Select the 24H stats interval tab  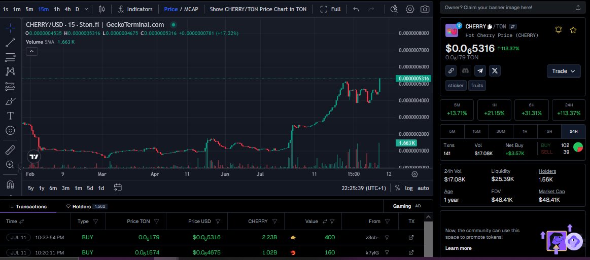coord(573,131)
